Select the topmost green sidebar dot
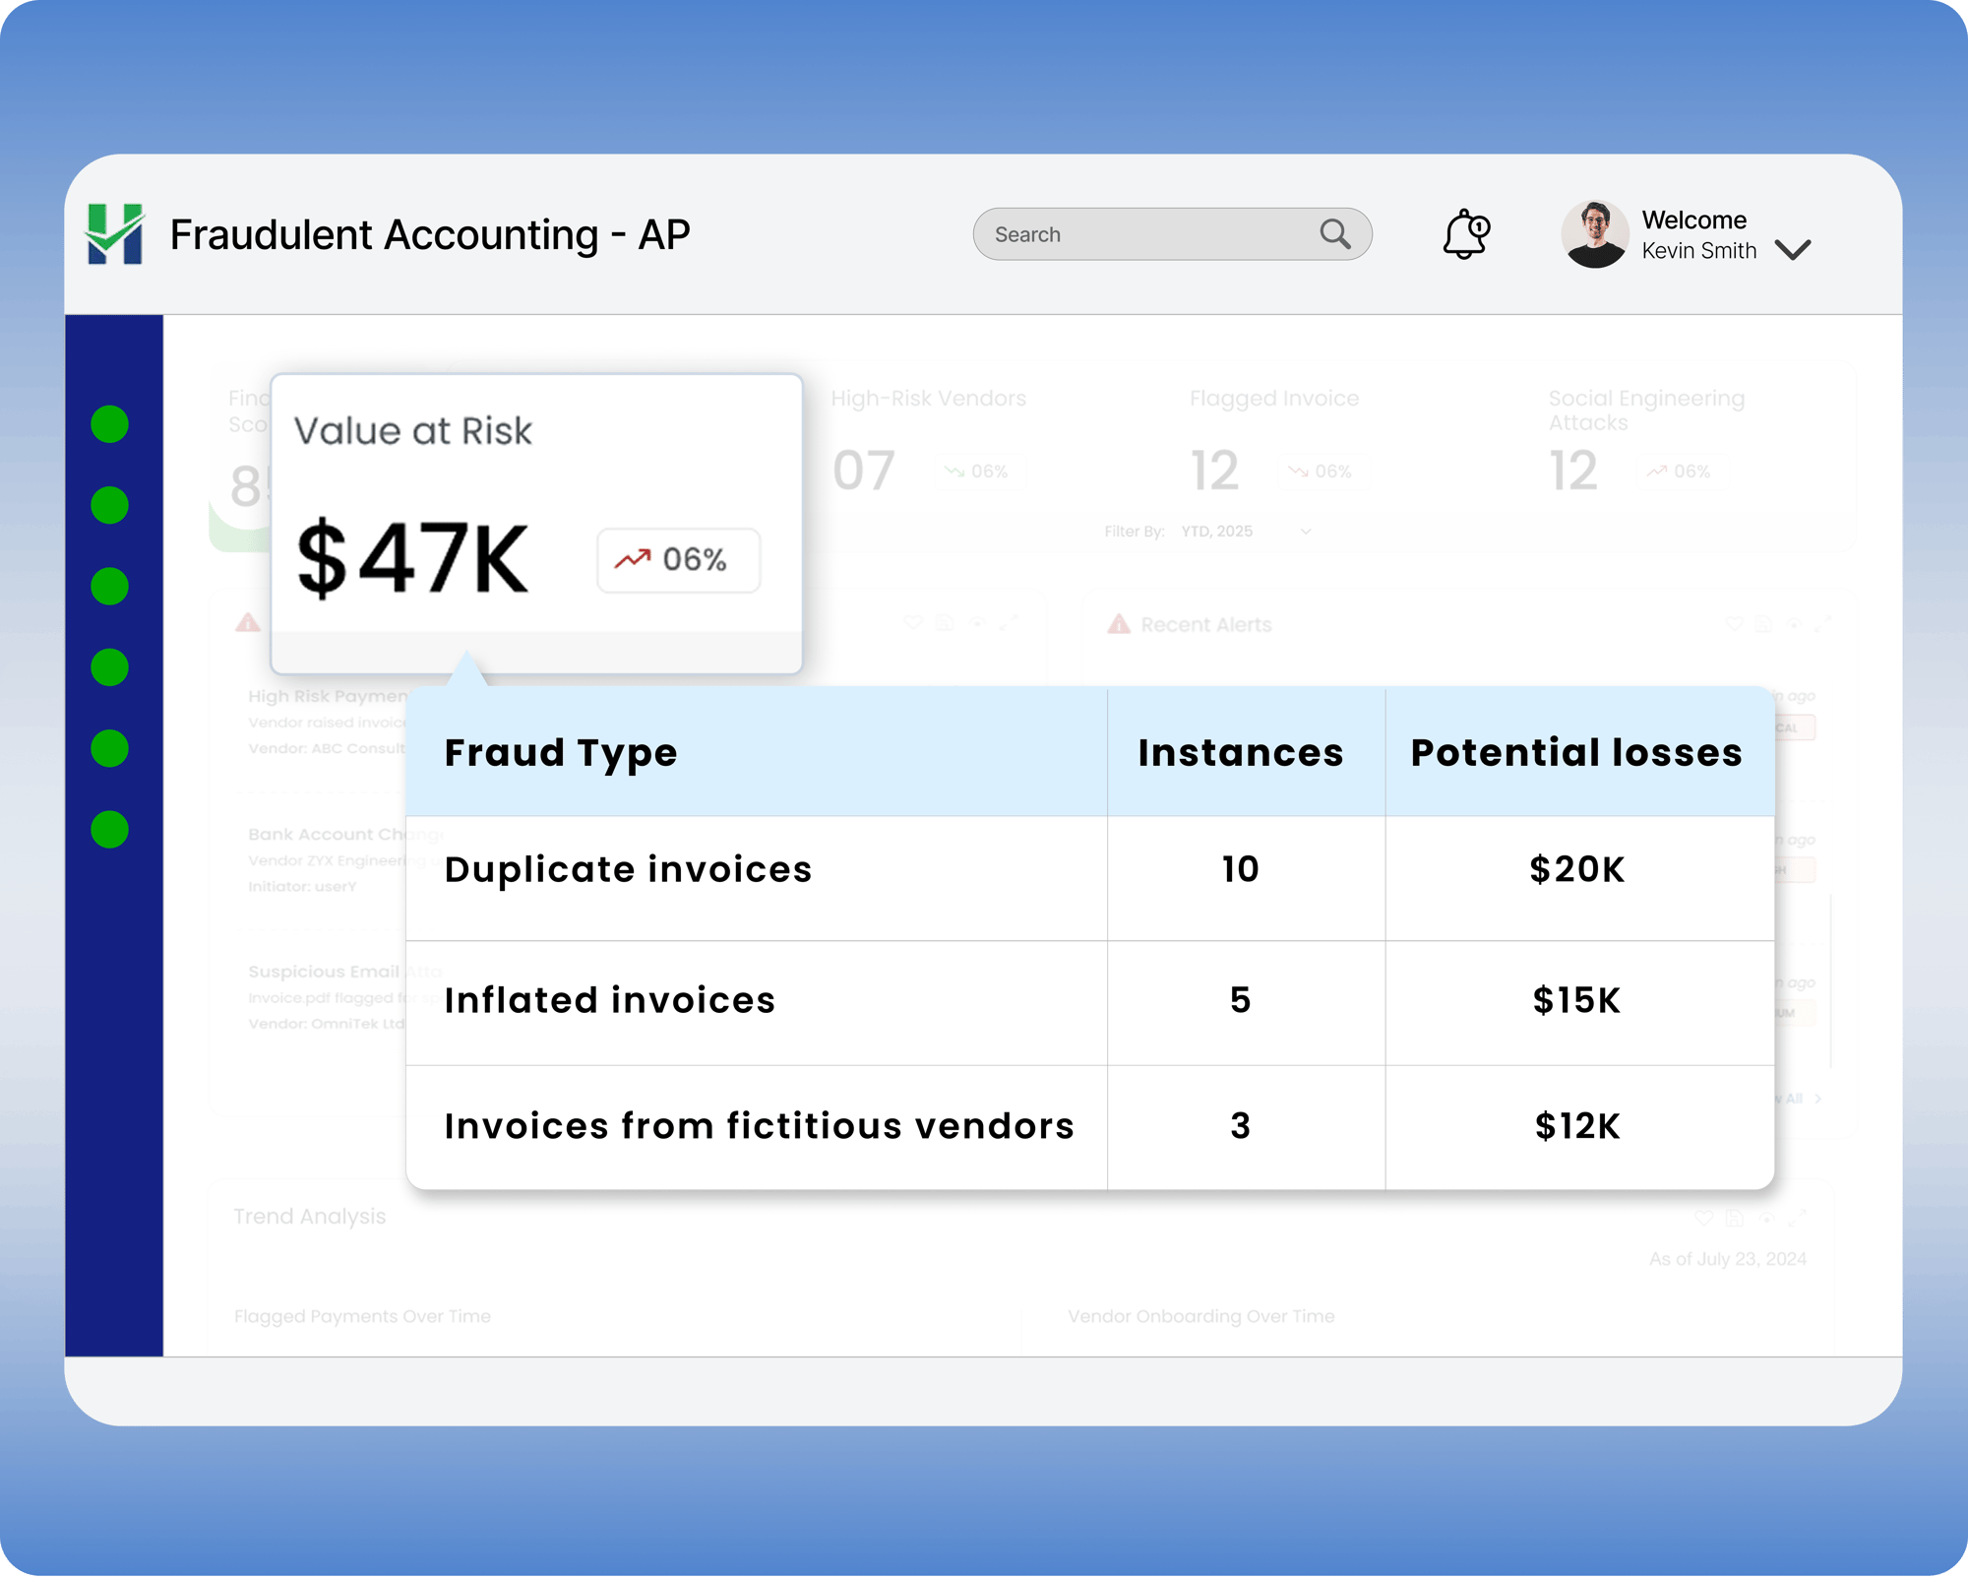Image resolution: width=1968 pixels, height=1578 pixels. [110, 424]
